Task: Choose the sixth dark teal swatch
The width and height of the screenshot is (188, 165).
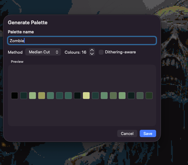Action: (x=60, y=96)
